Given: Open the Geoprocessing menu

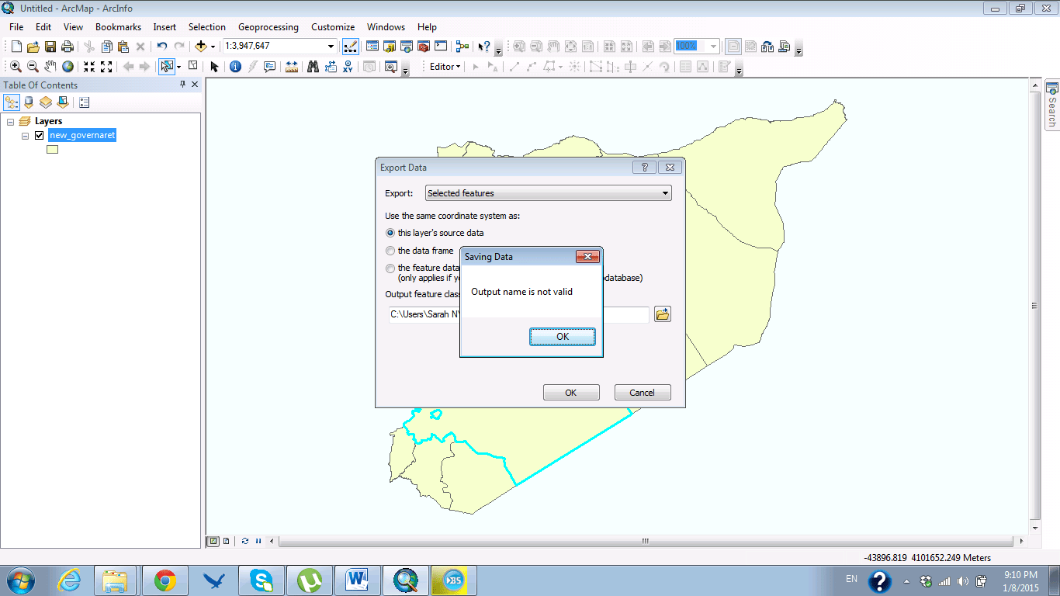Looking at the screenshot, I should [x=268, y=27].
